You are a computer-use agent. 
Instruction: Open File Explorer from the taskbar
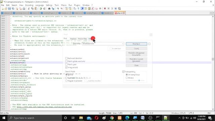pyautogui.click(x=81, y=118)
